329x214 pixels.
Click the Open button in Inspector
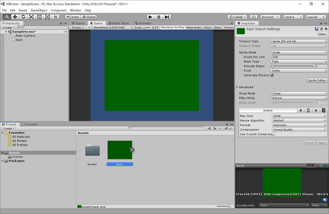click(322, 34)
